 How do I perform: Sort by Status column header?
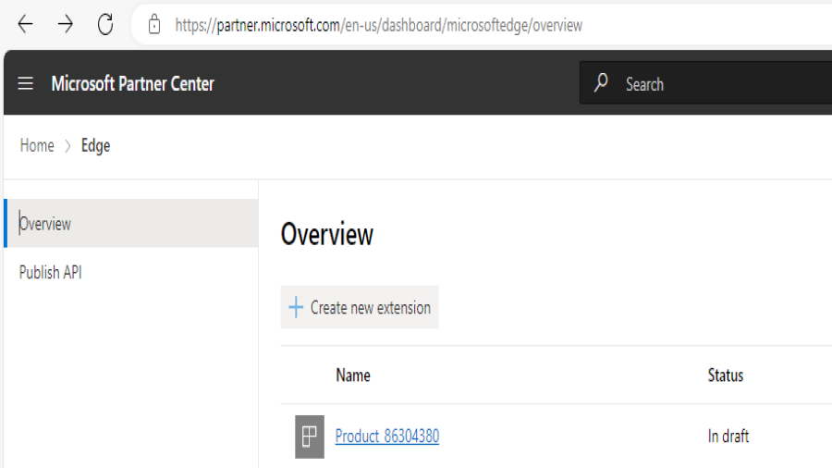[x=726, y=376]
